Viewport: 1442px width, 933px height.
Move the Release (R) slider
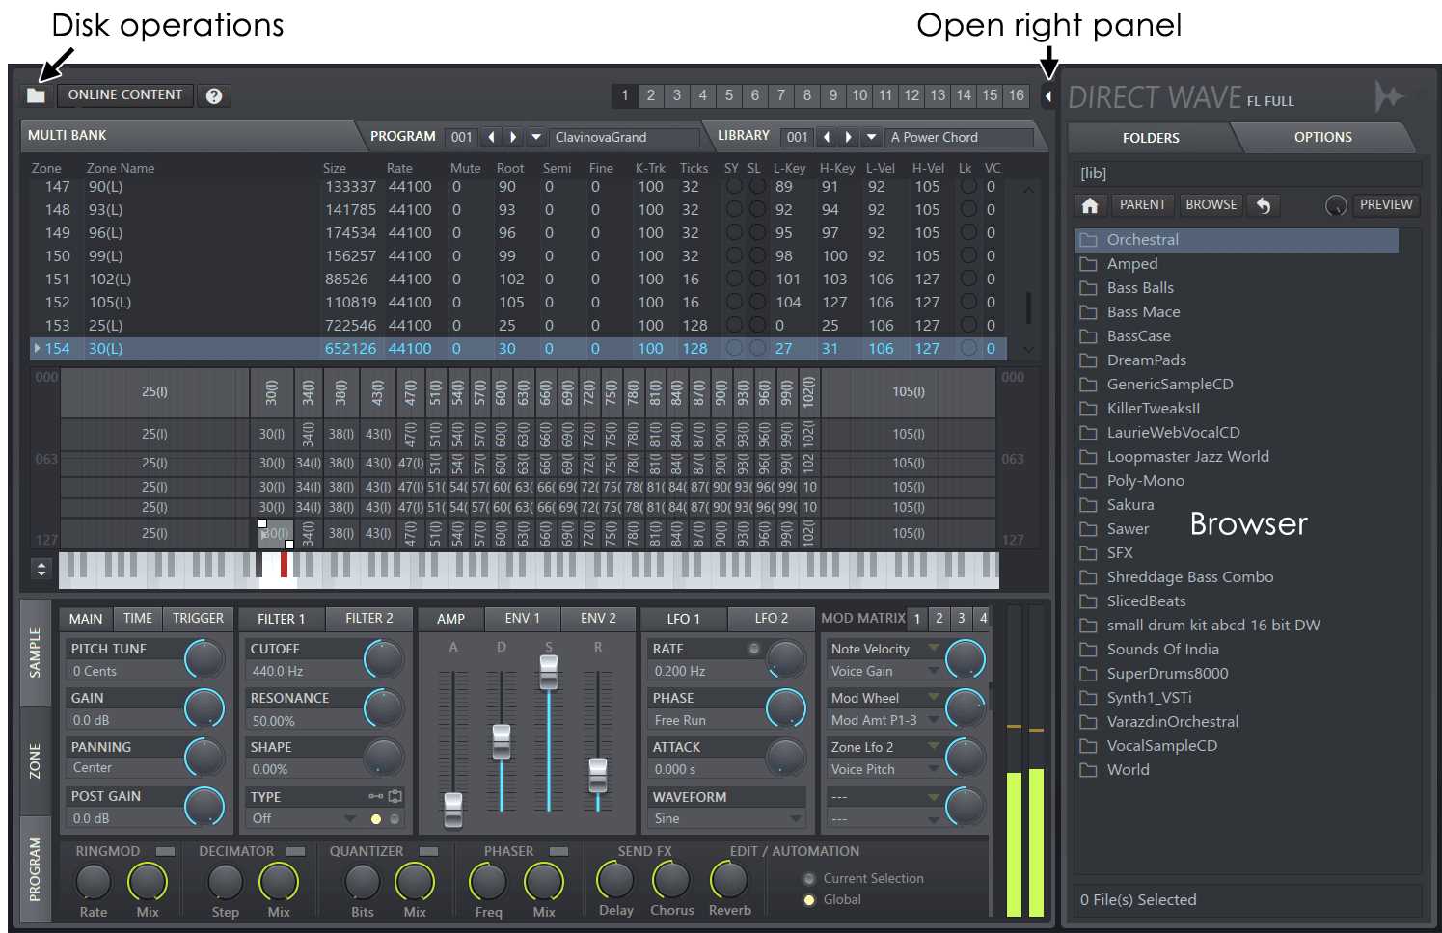[598, 775]
